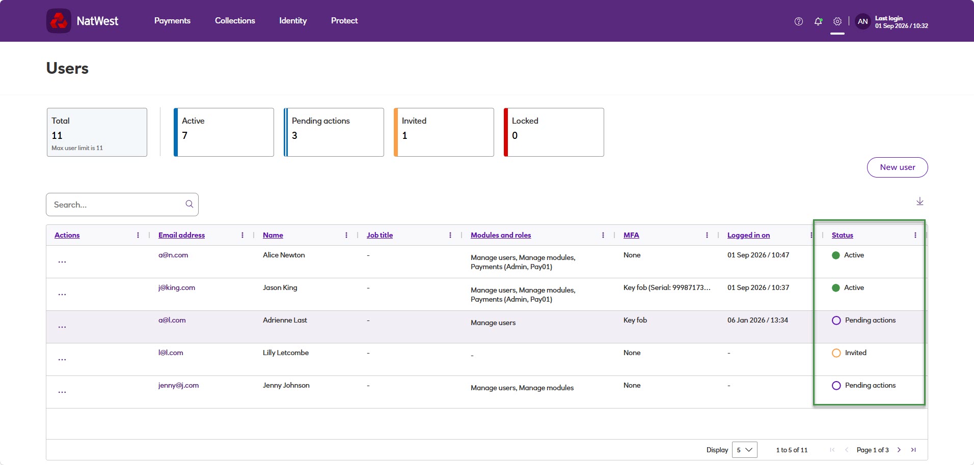Viewport: 974px width, 465px height.
Task: Sort by Status column header
Action: [843, 235]
